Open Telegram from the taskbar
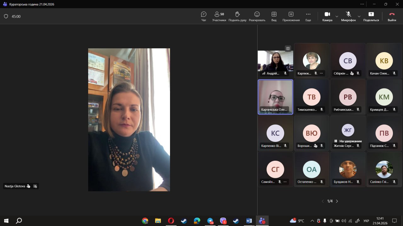403x226 pixels. click(210, 221)
